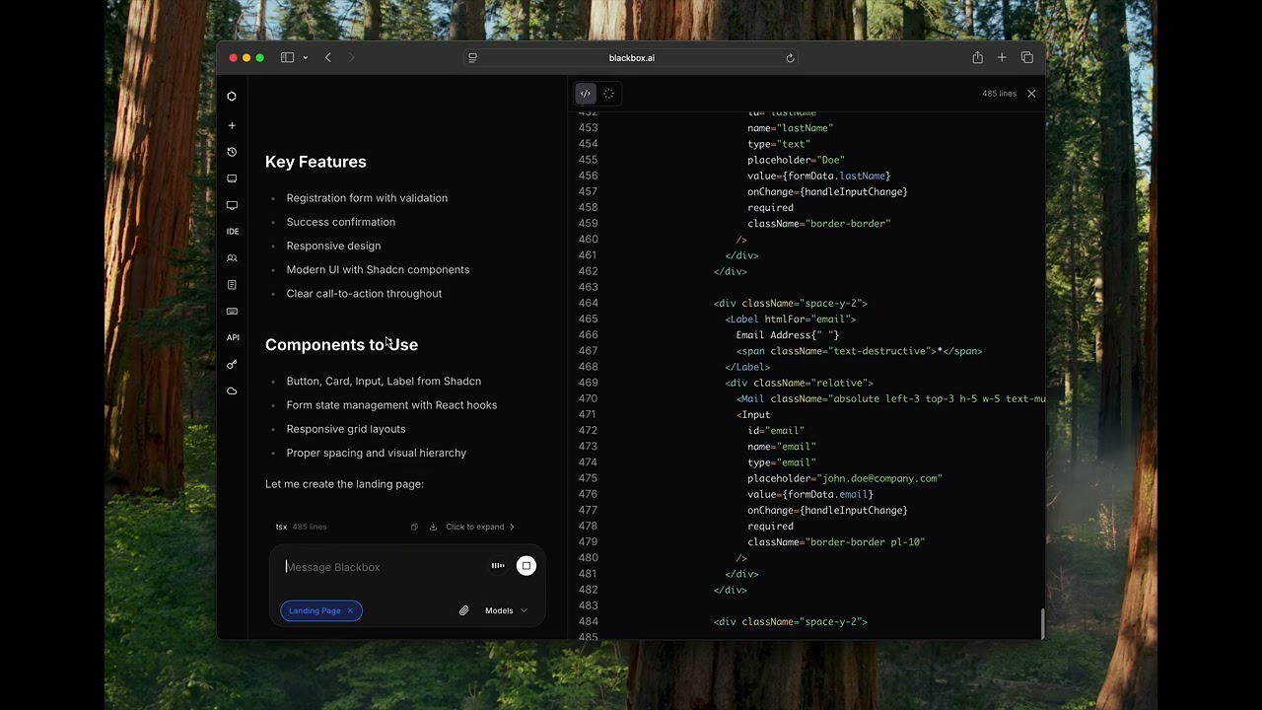The width and height of the screenshot is (1262, 710).
Task: Open the keyboard icon in sidebar
Action: pyautogui.click(x=232, y=312)
